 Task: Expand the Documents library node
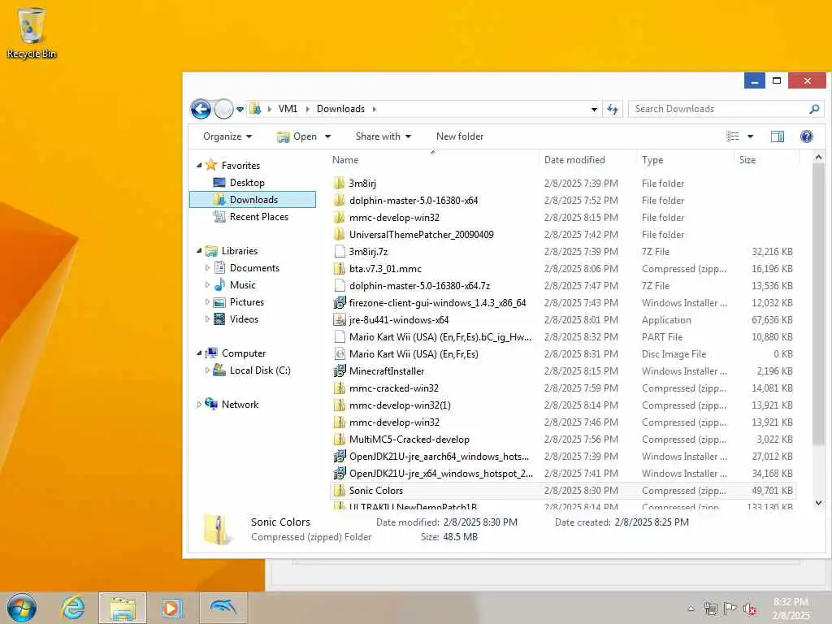click(207, 268)
